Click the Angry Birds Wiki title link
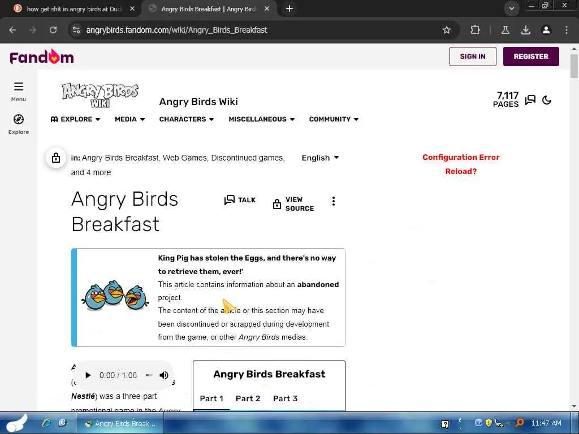This screenshot has width=579, height=434. (x=198, y=102)
